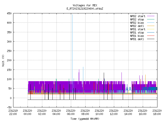The image size is (162, 121).
Task: Click the green NPD2 stop legend line
Action: 151,19
